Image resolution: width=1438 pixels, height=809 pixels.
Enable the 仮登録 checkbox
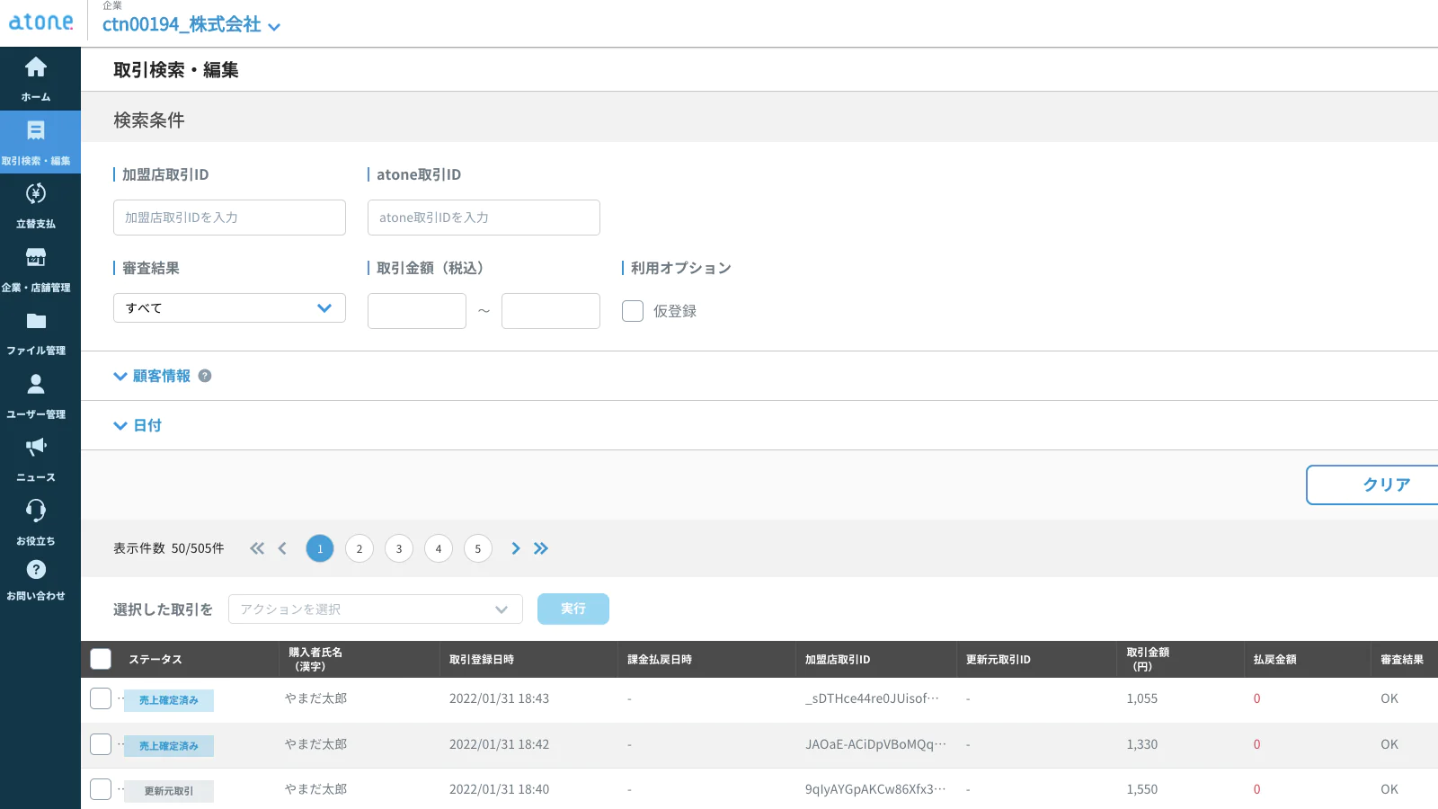633,311
